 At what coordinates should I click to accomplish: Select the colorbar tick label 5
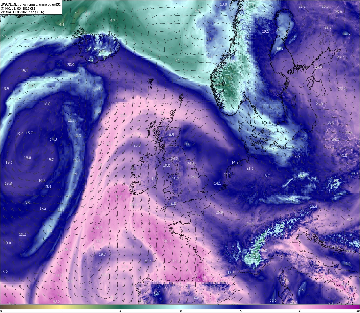click(120, 311)
